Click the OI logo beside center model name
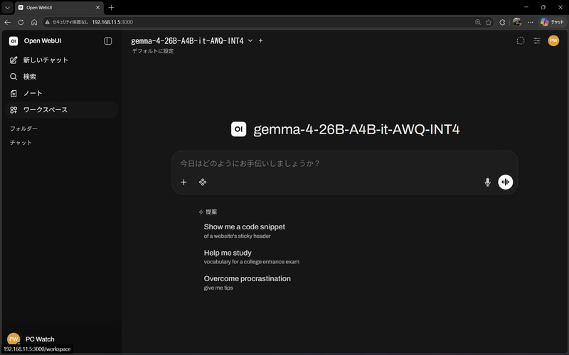Viewport: 569px width, 355px height. pos(238,129)
